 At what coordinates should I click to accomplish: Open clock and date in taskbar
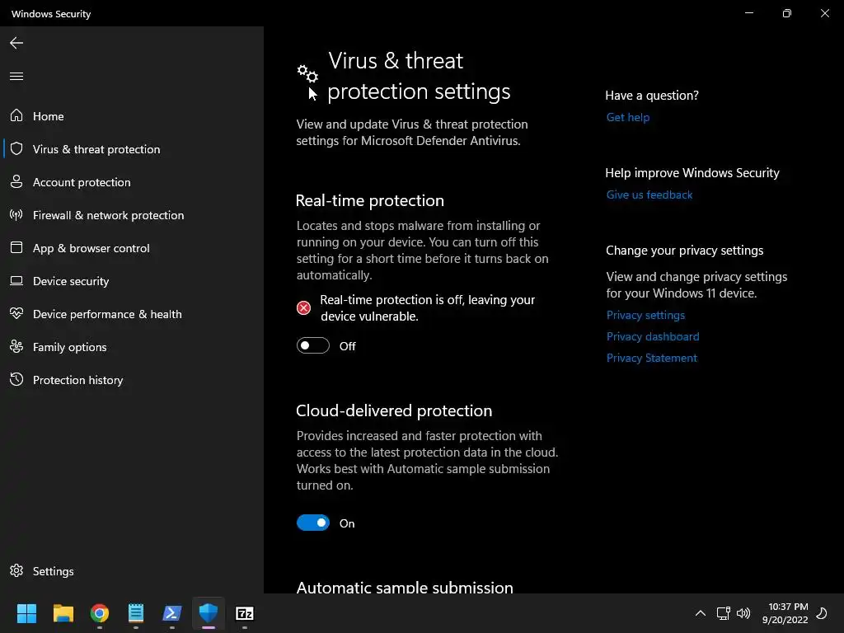785,613
